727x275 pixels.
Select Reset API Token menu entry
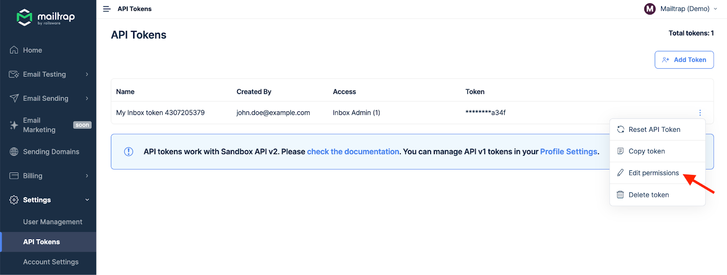[x=657, y=130]
